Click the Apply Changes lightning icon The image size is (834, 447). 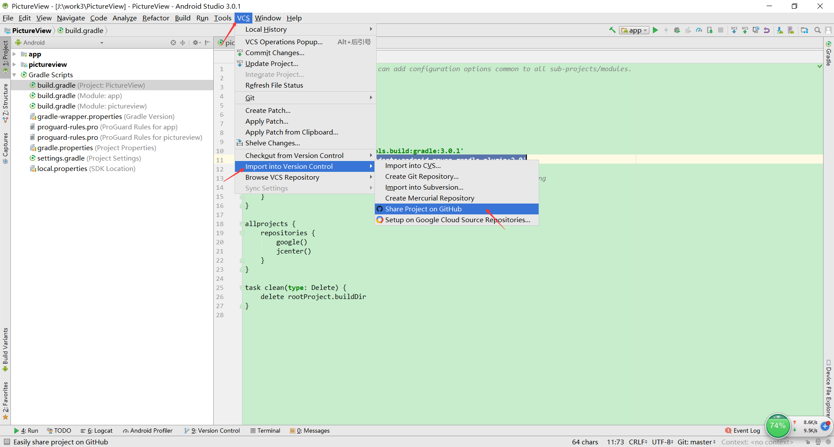666,30
